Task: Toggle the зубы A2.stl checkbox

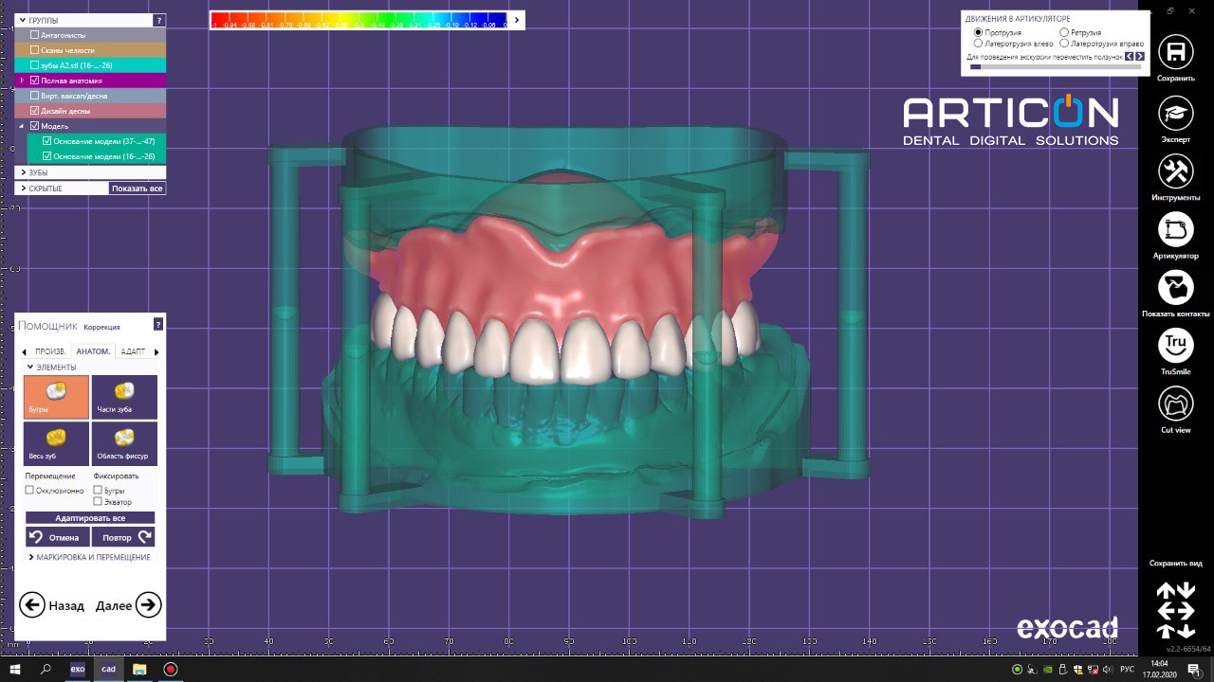Action: [35, 65]
